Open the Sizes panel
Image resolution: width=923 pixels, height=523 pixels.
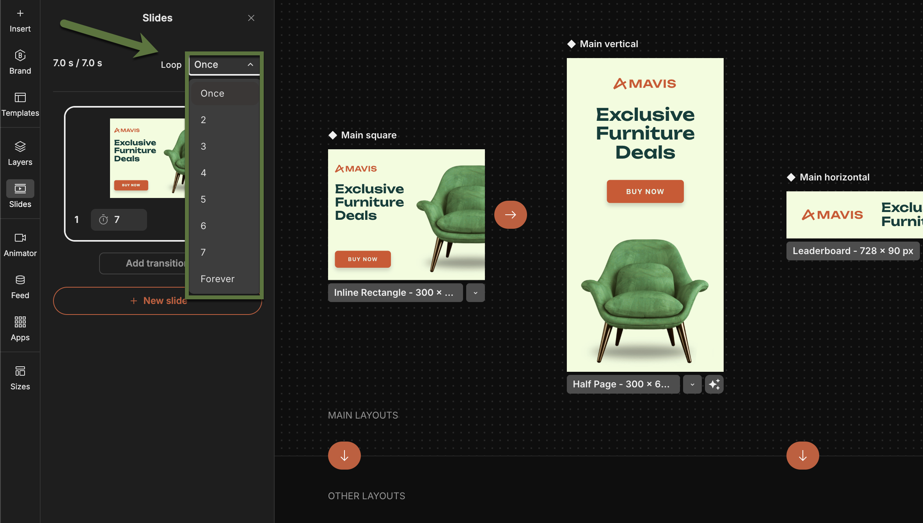(x=20, y=378)
